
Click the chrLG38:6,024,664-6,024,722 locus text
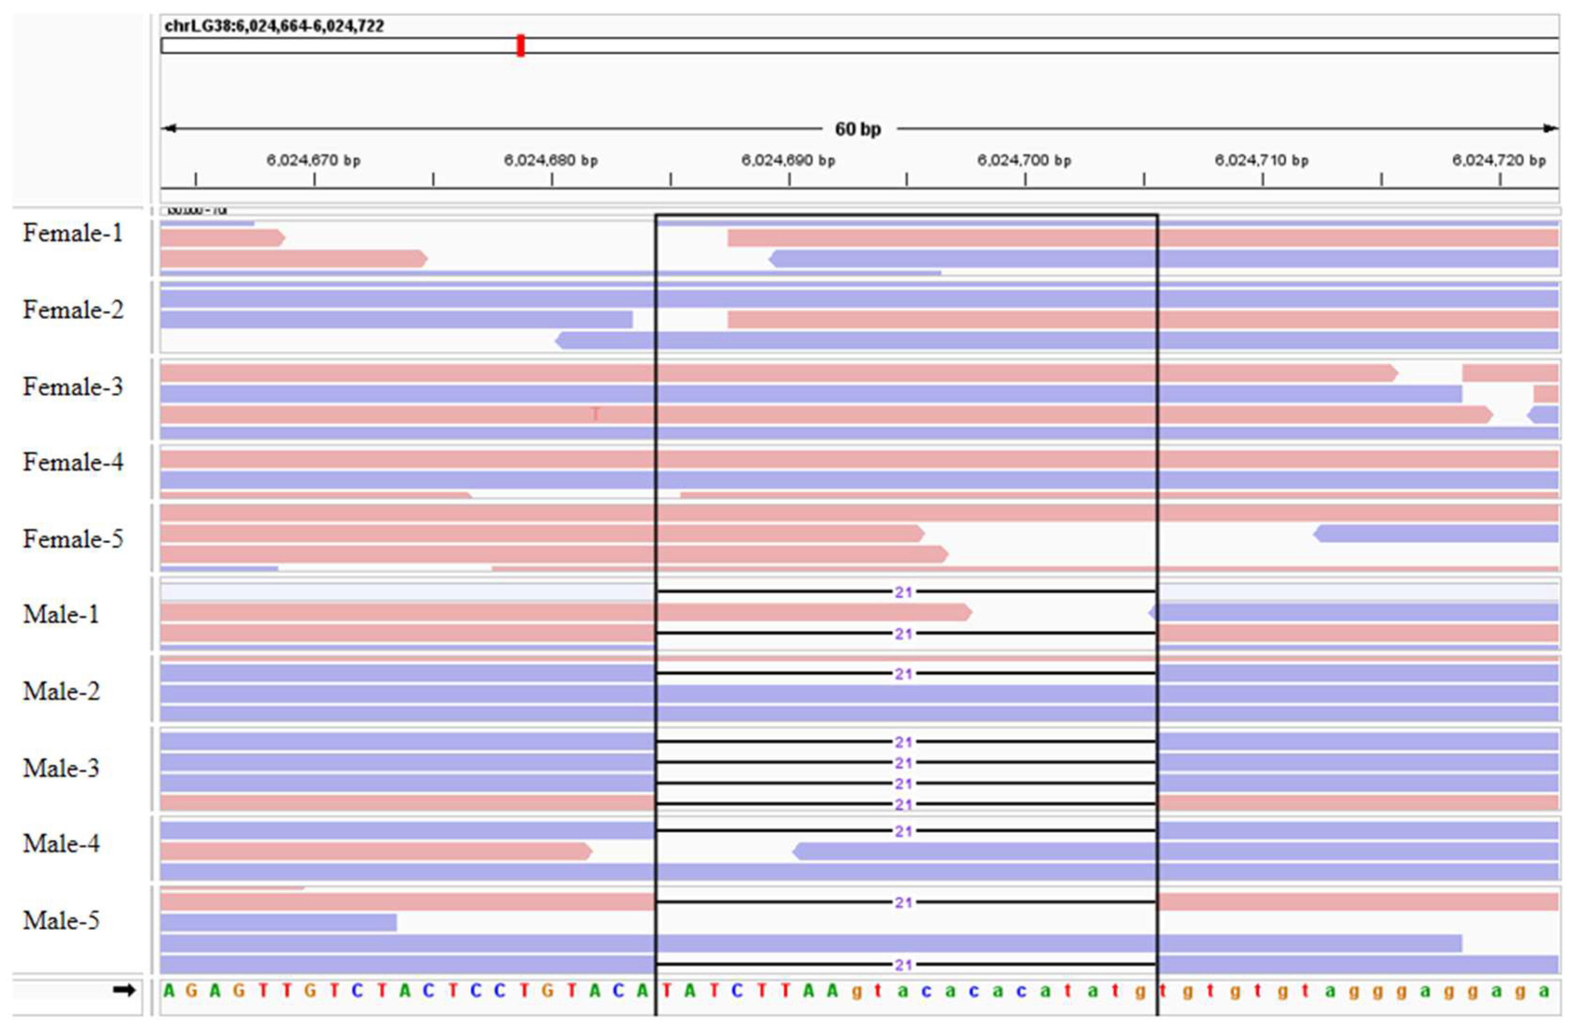coord(274,26)
